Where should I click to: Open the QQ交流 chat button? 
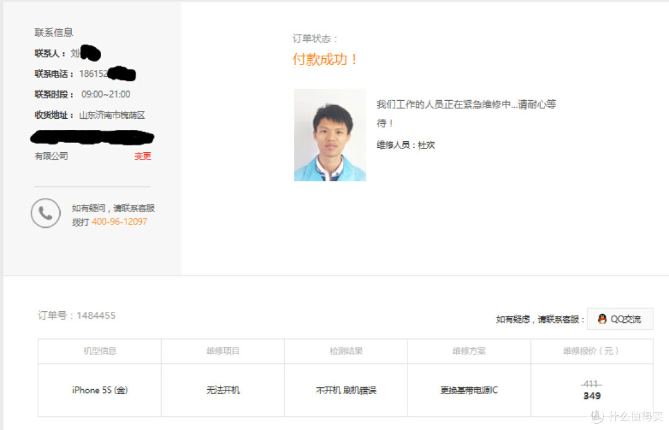[620, 319]
